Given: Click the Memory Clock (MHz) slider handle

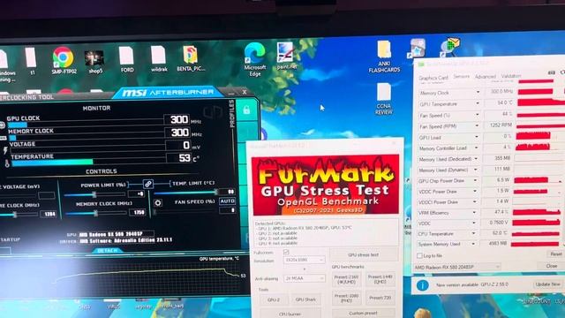Looking at the screenshot, I should [x=95, y=214].
